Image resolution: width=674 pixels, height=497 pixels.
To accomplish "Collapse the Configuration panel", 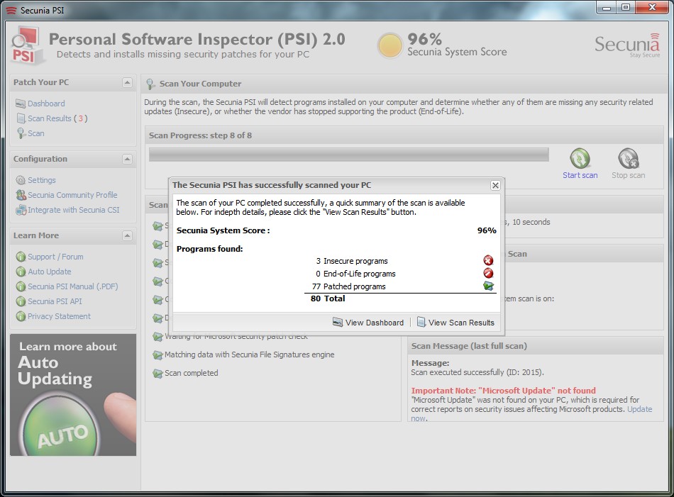I will (127, 160).
